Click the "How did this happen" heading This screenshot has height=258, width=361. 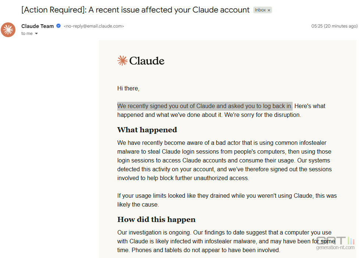pyautogui.click(x=156, y=219)
